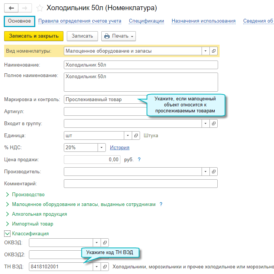Screen dimensions: 274x274
Task: Select the Основное tab
Action: coord(20,21)
